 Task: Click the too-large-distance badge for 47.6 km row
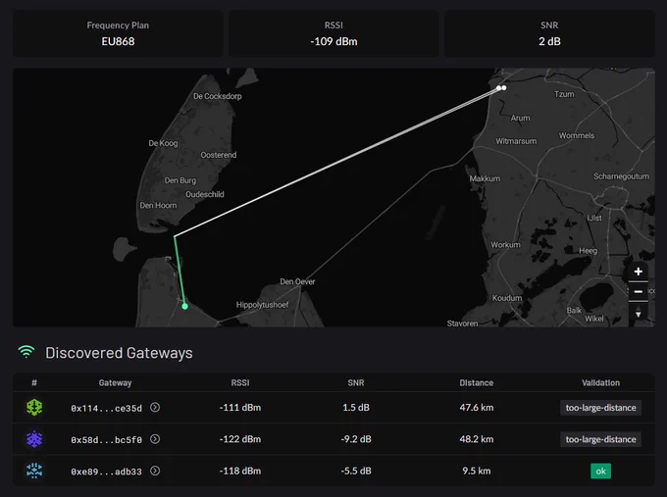coord(600,408)
